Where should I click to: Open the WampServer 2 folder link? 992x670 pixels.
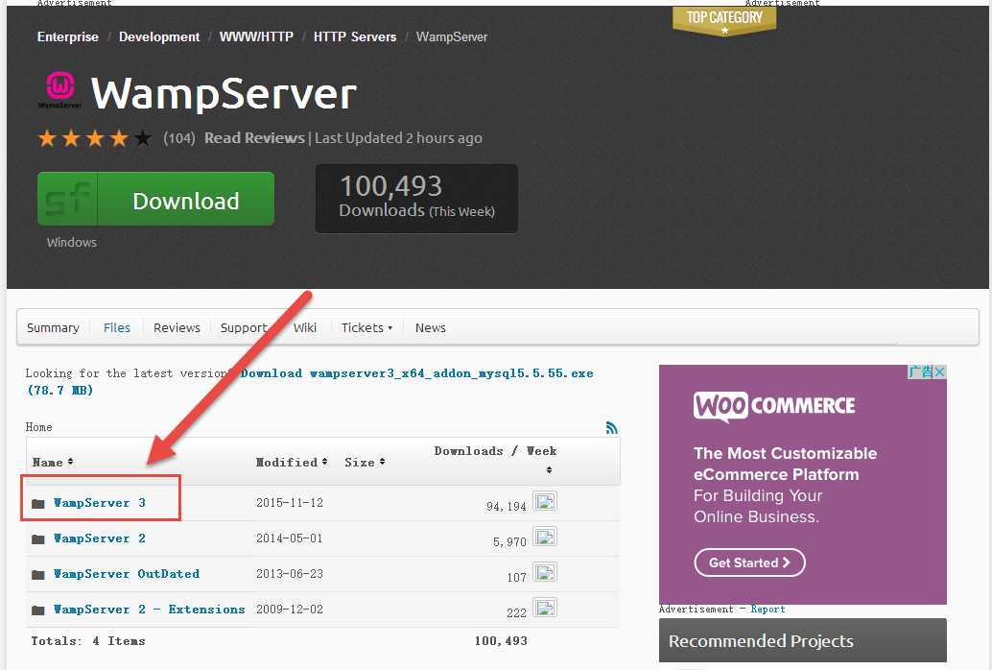[x=100, y=538]
